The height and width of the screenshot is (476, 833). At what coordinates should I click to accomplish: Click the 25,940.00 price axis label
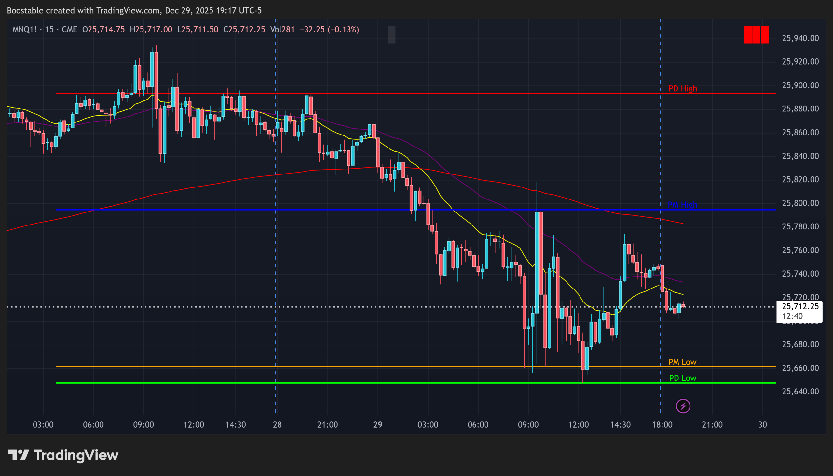(x=800, y=38)
